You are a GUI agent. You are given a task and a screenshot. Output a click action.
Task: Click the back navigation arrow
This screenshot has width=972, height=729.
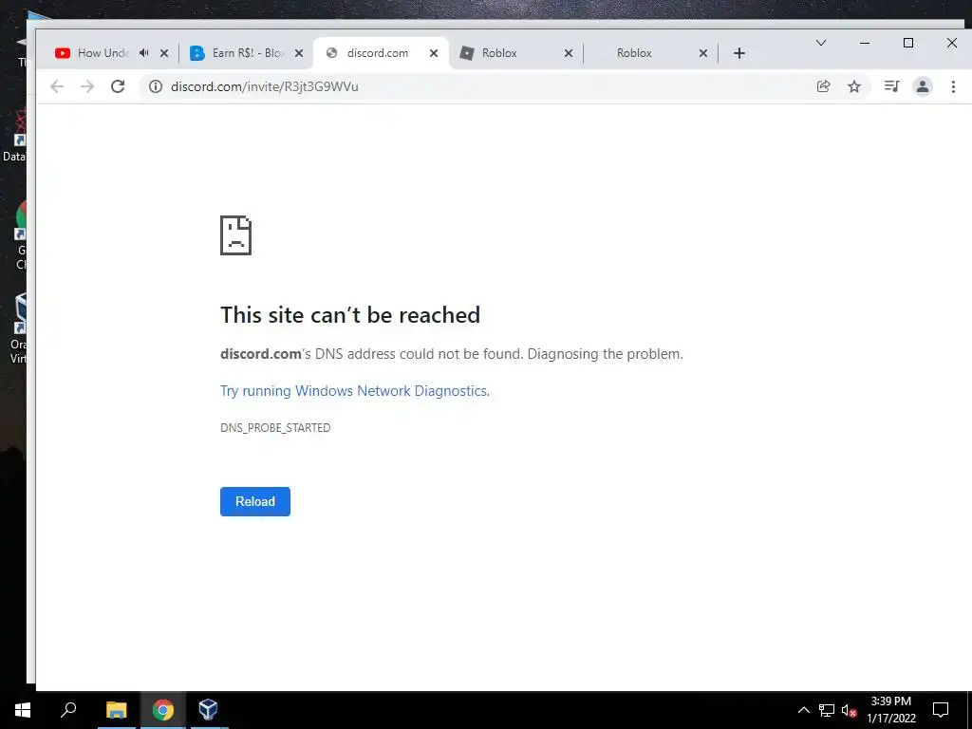57,86
